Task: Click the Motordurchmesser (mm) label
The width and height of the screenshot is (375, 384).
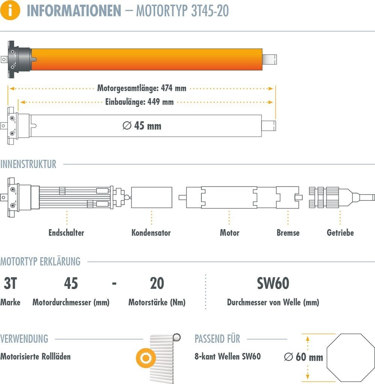Action: click(x=71, y=302)
